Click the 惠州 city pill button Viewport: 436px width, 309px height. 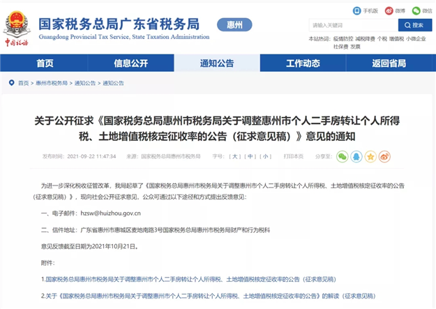click(234, 25)
